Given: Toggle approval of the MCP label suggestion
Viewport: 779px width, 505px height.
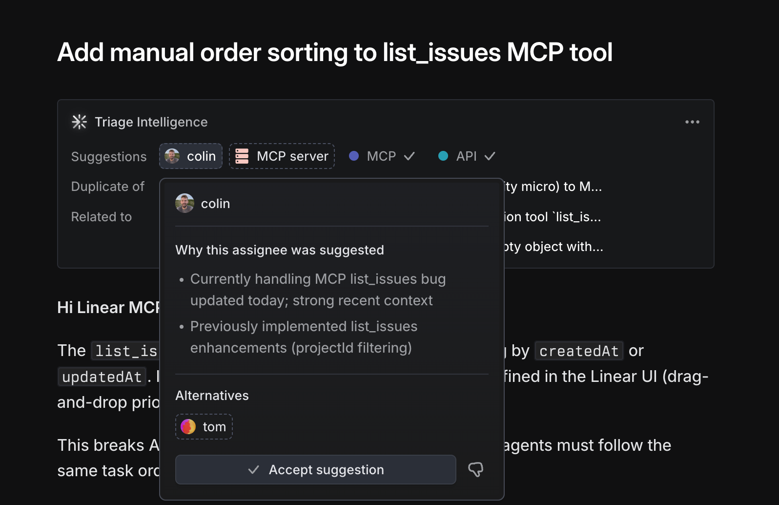Looking at the screenshot, I should tap(410, 156).
